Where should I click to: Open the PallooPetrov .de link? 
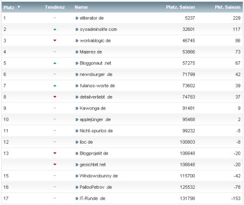tap(96, 187)
